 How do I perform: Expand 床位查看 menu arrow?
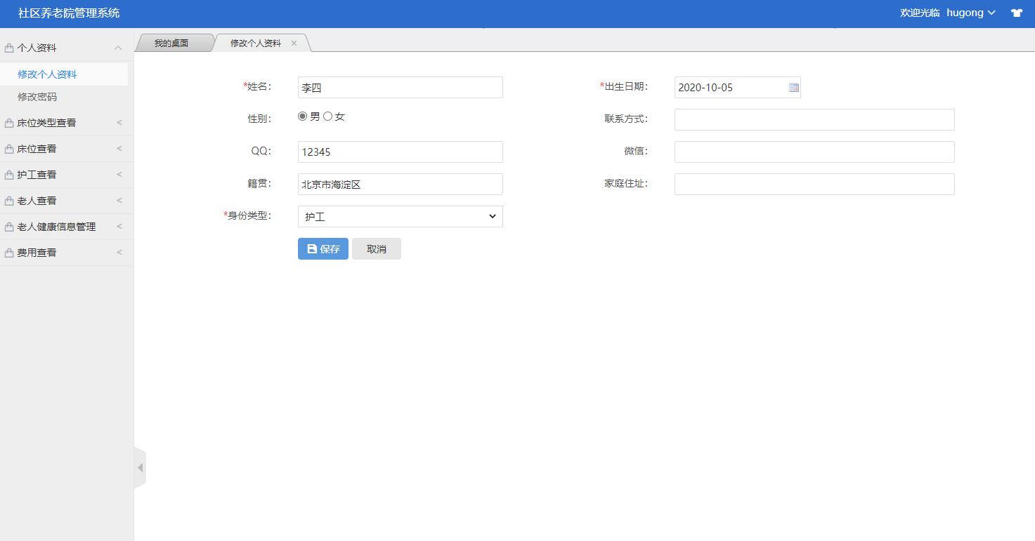coord(119,149)
